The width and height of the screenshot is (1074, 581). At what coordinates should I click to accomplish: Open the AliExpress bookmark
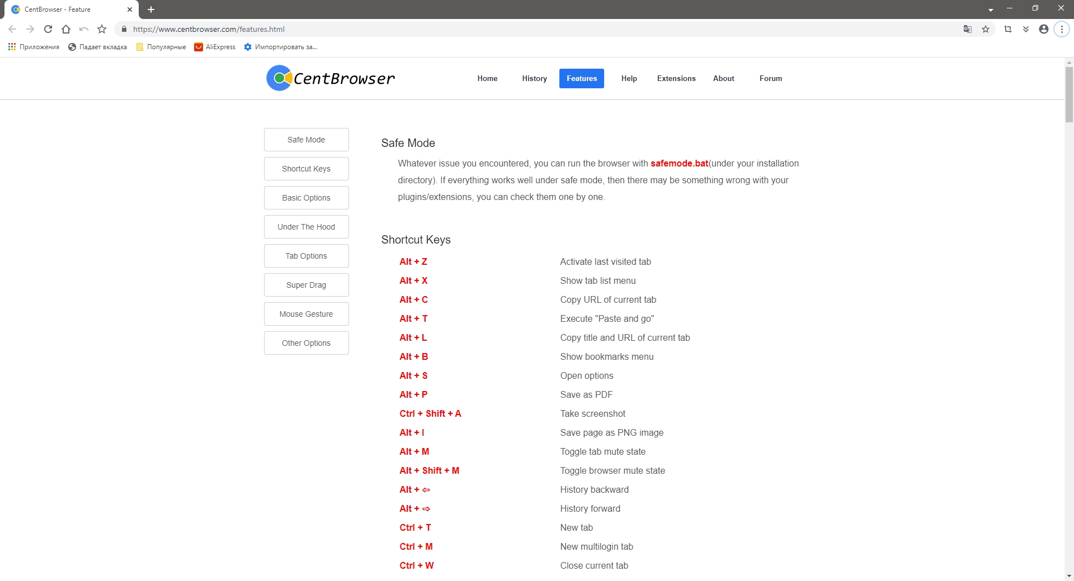pos(215,47)
